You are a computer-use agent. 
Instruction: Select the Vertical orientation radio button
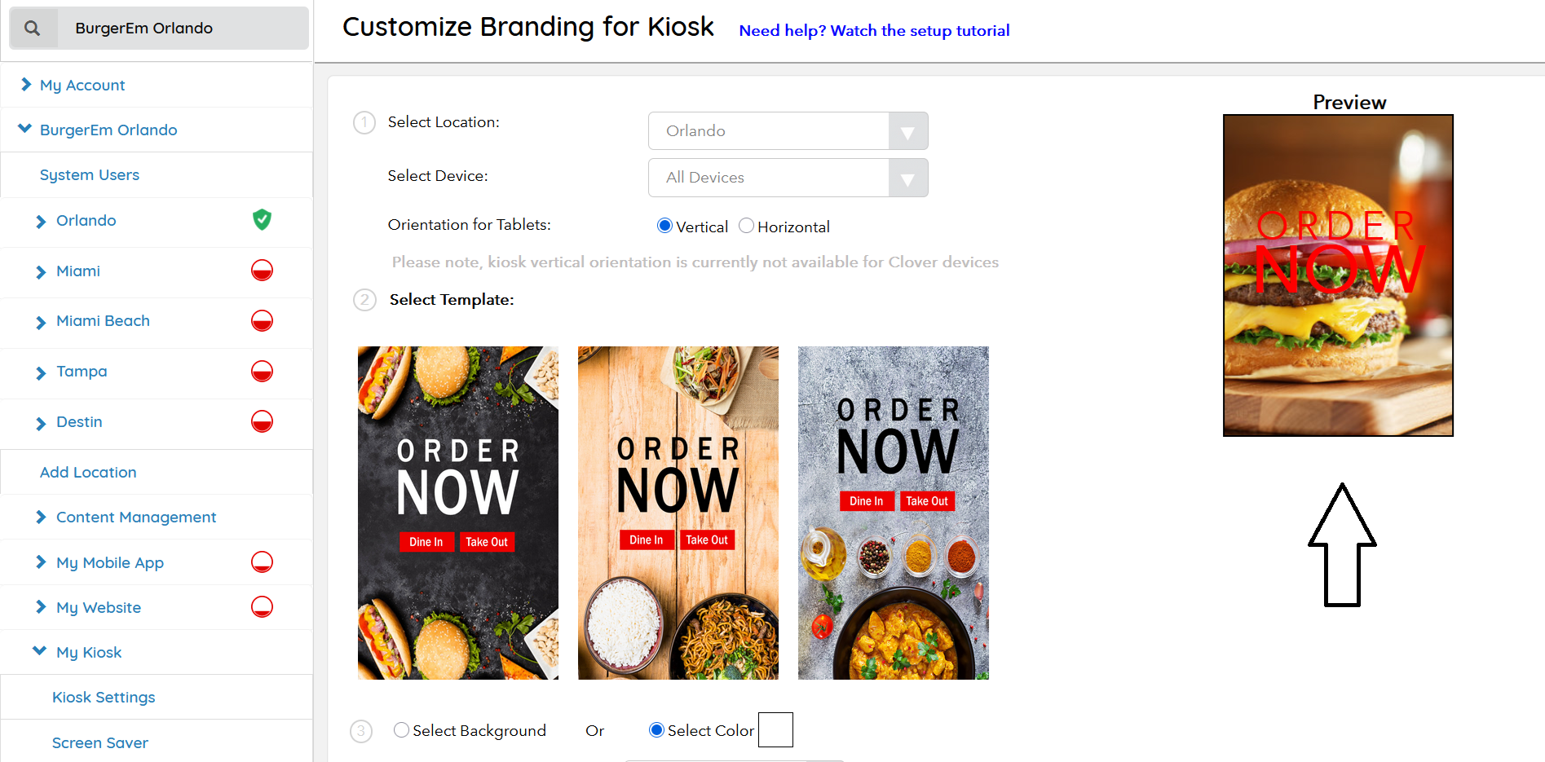[x=664, y=226]
